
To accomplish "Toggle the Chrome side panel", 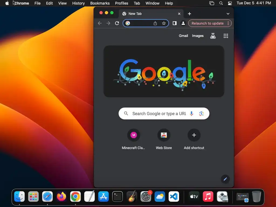I will click(x=174, y=23).
